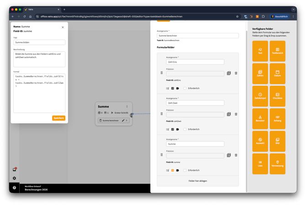Open the highlighted formula icon for Summe field
Viewport: 306px width, 205px height.
(173, 170)
